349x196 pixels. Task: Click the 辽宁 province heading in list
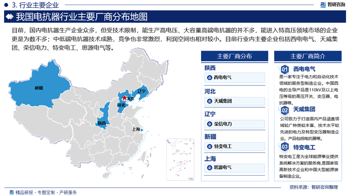click(210, 114)
